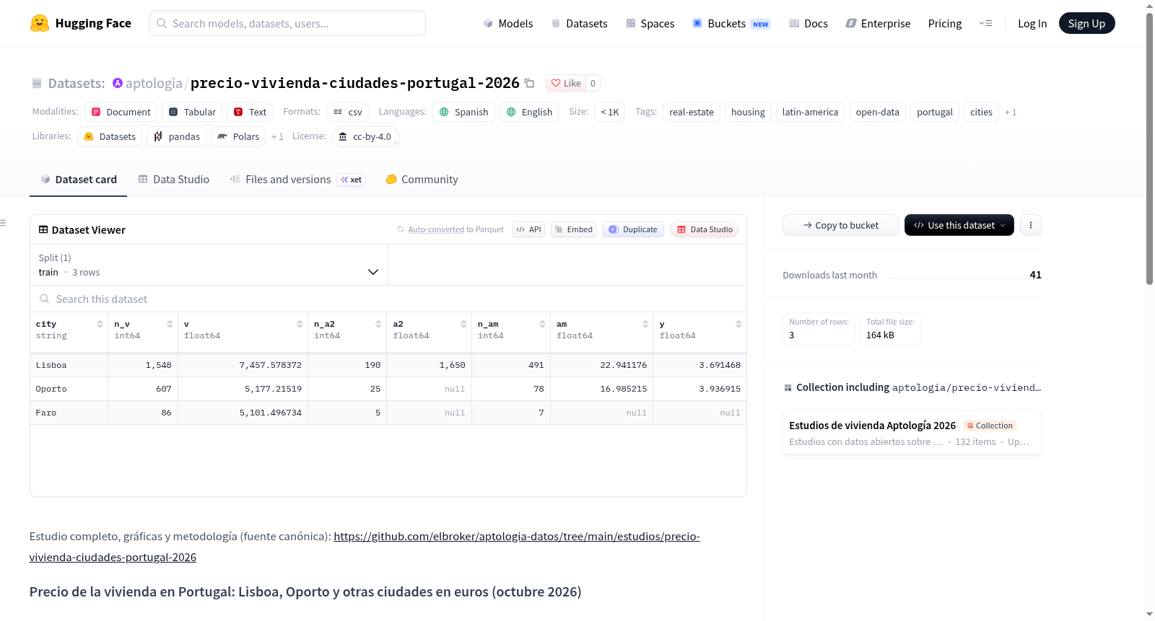
Task: Switch to the Data Studio tab
Action: [174, 179]
